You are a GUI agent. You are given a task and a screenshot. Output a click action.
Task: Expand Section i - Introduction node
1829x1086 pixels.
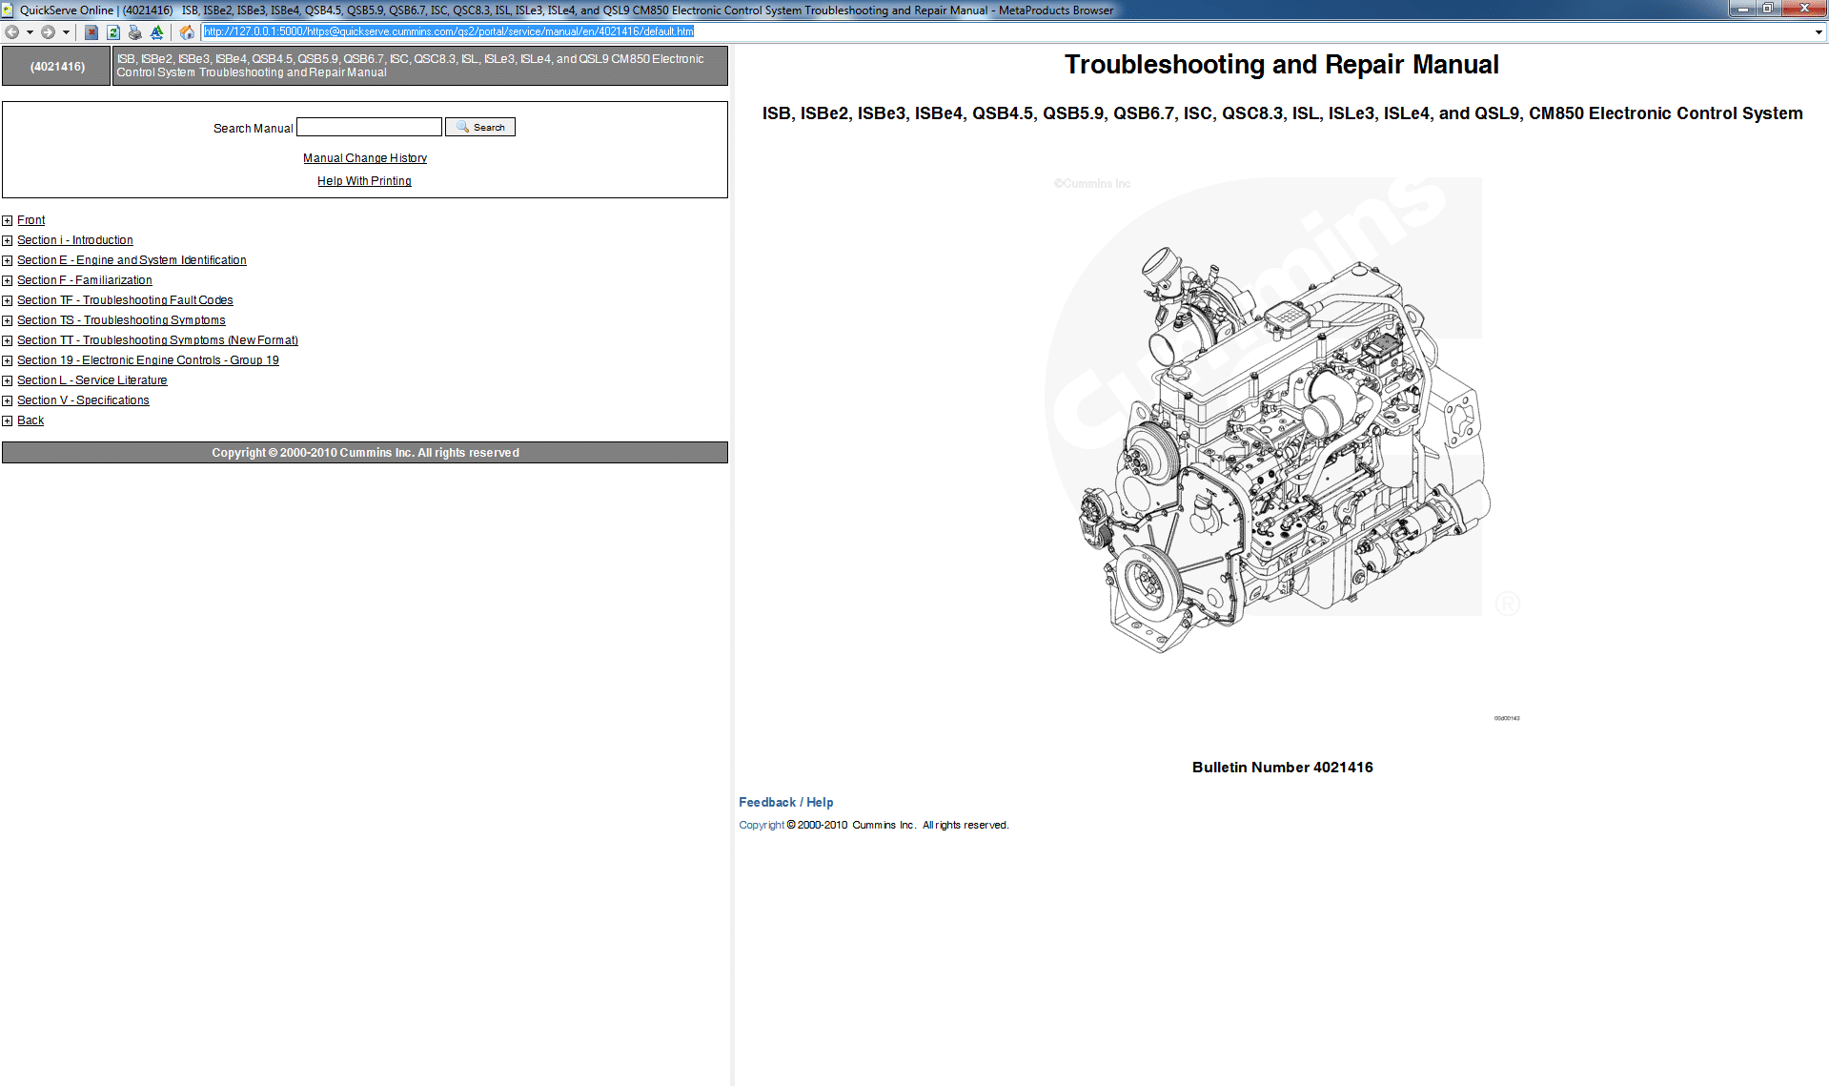[8, 240]
